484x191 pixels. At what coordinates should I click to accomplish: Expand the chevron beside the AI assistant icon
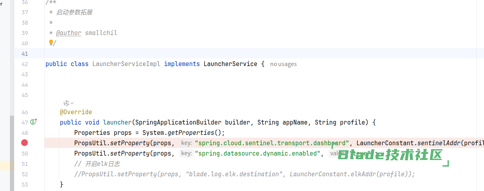pyautogui.click(x=72, y=103)
